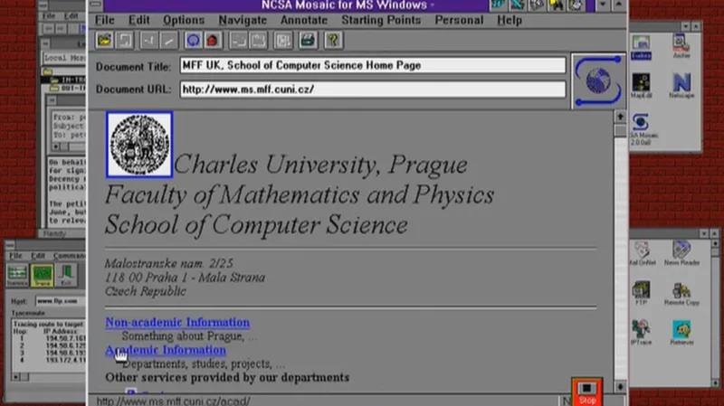The height and width of the screenshot is (406, 724).
Task: Click the IPTrace program icon
Action: coord(641,333)
